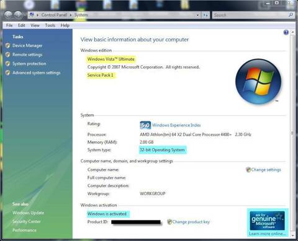Click the shield icon beside Device Manager
Image resolution: width=298 pixels, height=241 pixels.
coord(8,46)
